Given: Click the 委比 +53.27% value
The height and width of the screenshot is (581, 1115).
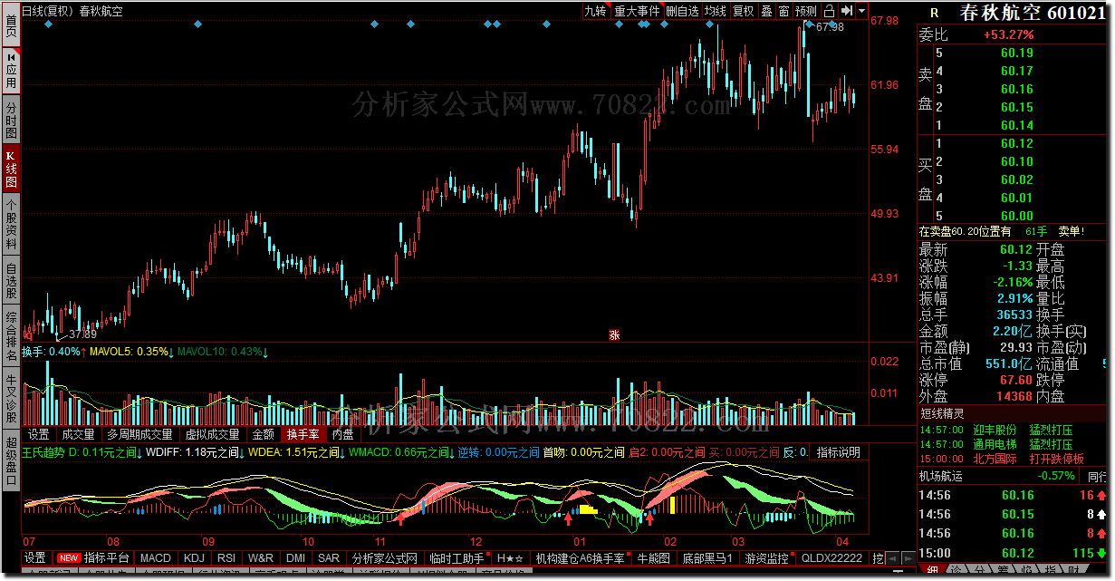Looking at the screenshot, I should (x=1007, y=34).
